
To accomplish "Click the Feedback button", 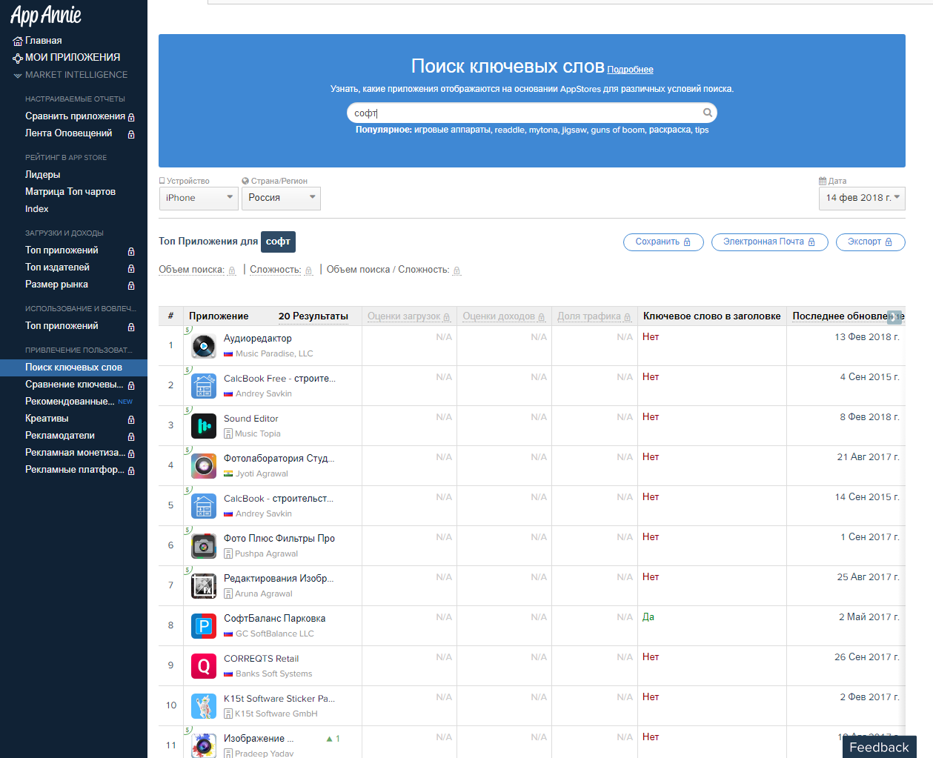I will click(x=879, y=747).
